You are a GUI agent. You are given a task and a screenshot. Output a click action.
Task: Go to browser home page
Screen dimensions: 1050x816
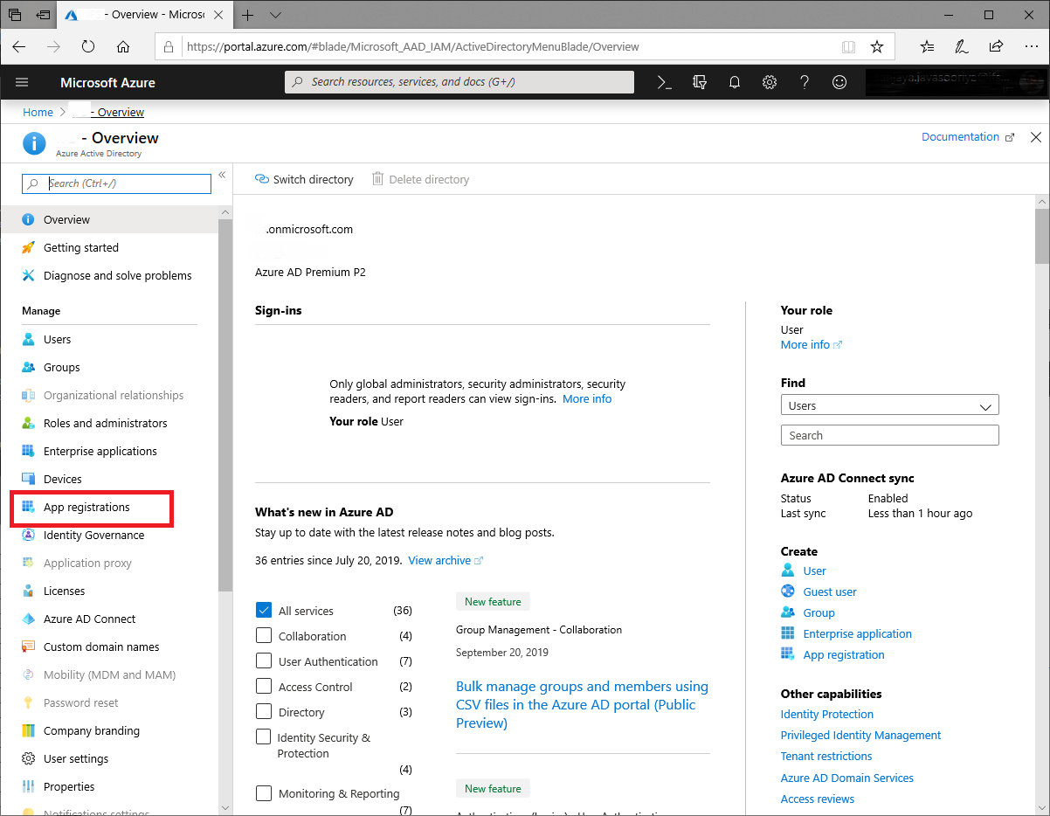pyautogui.click(x=123, y=46)
